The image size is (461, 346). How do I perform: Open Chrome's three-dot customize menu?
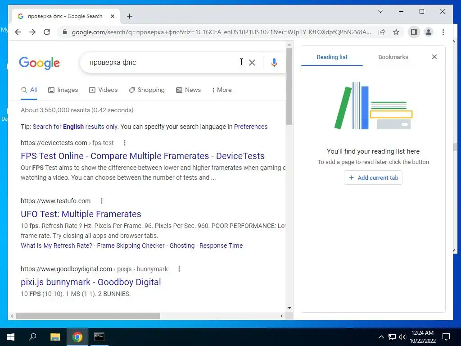[443, 32]
